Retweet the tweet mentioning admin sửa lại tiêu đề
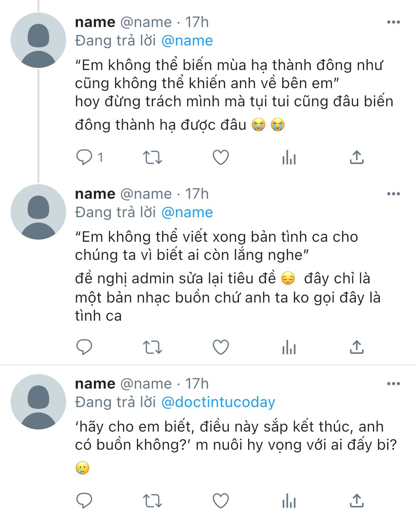This screenshot has width=416, height=518. [152, 347]
